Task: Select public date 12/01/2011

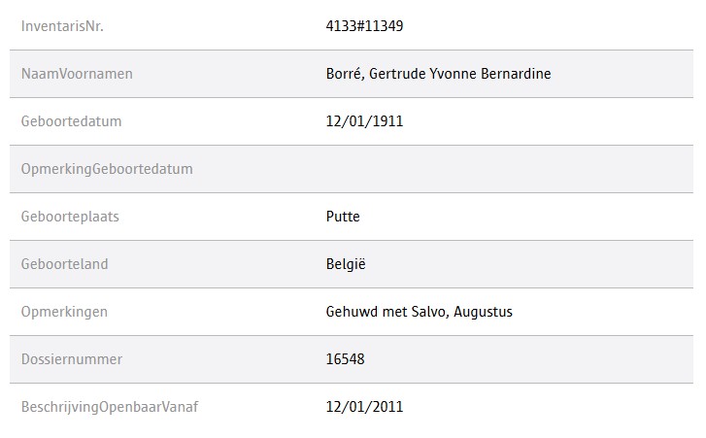Action: [364, 407]
